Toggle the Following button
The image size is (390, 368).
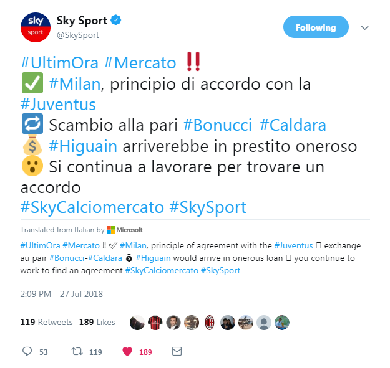click(x=316, y=27)
